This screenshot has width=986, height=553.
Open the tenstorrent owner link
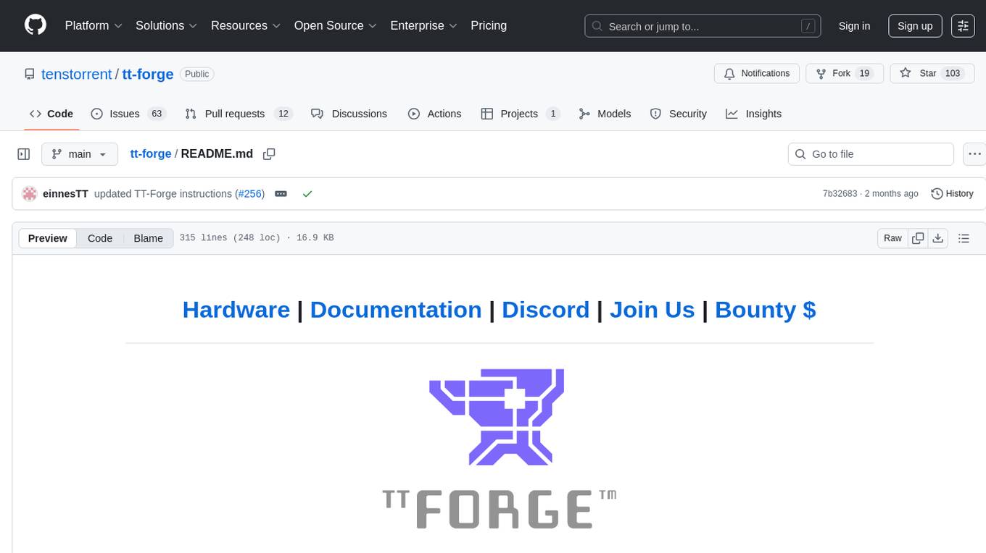(76, 74)
